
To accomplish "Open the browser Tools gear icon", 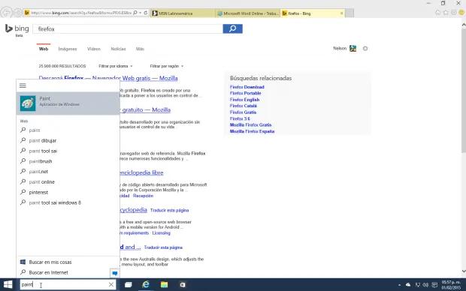I will [453, 13].
